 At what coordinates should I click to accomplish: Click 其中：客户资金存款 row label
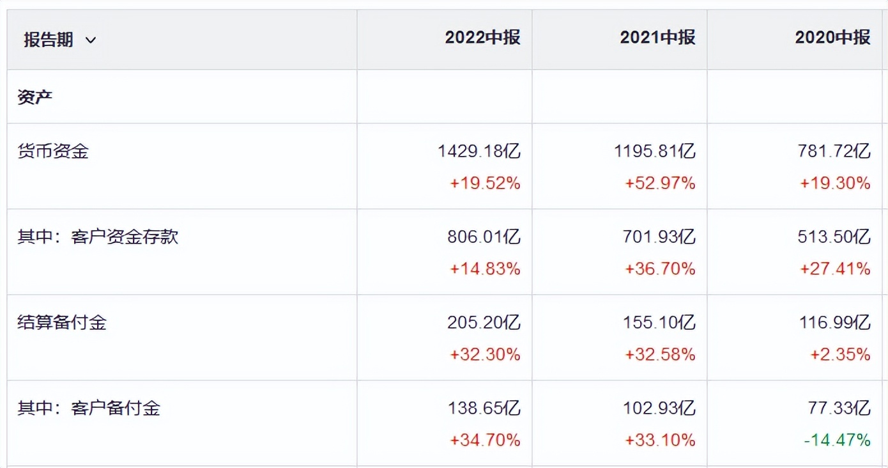(98, 237)
